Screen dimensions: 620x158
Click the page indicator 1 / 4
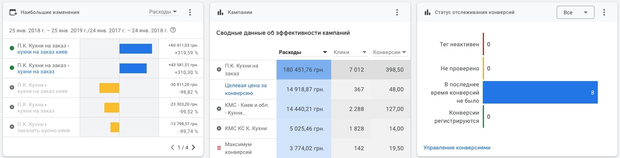pos(183,147)
